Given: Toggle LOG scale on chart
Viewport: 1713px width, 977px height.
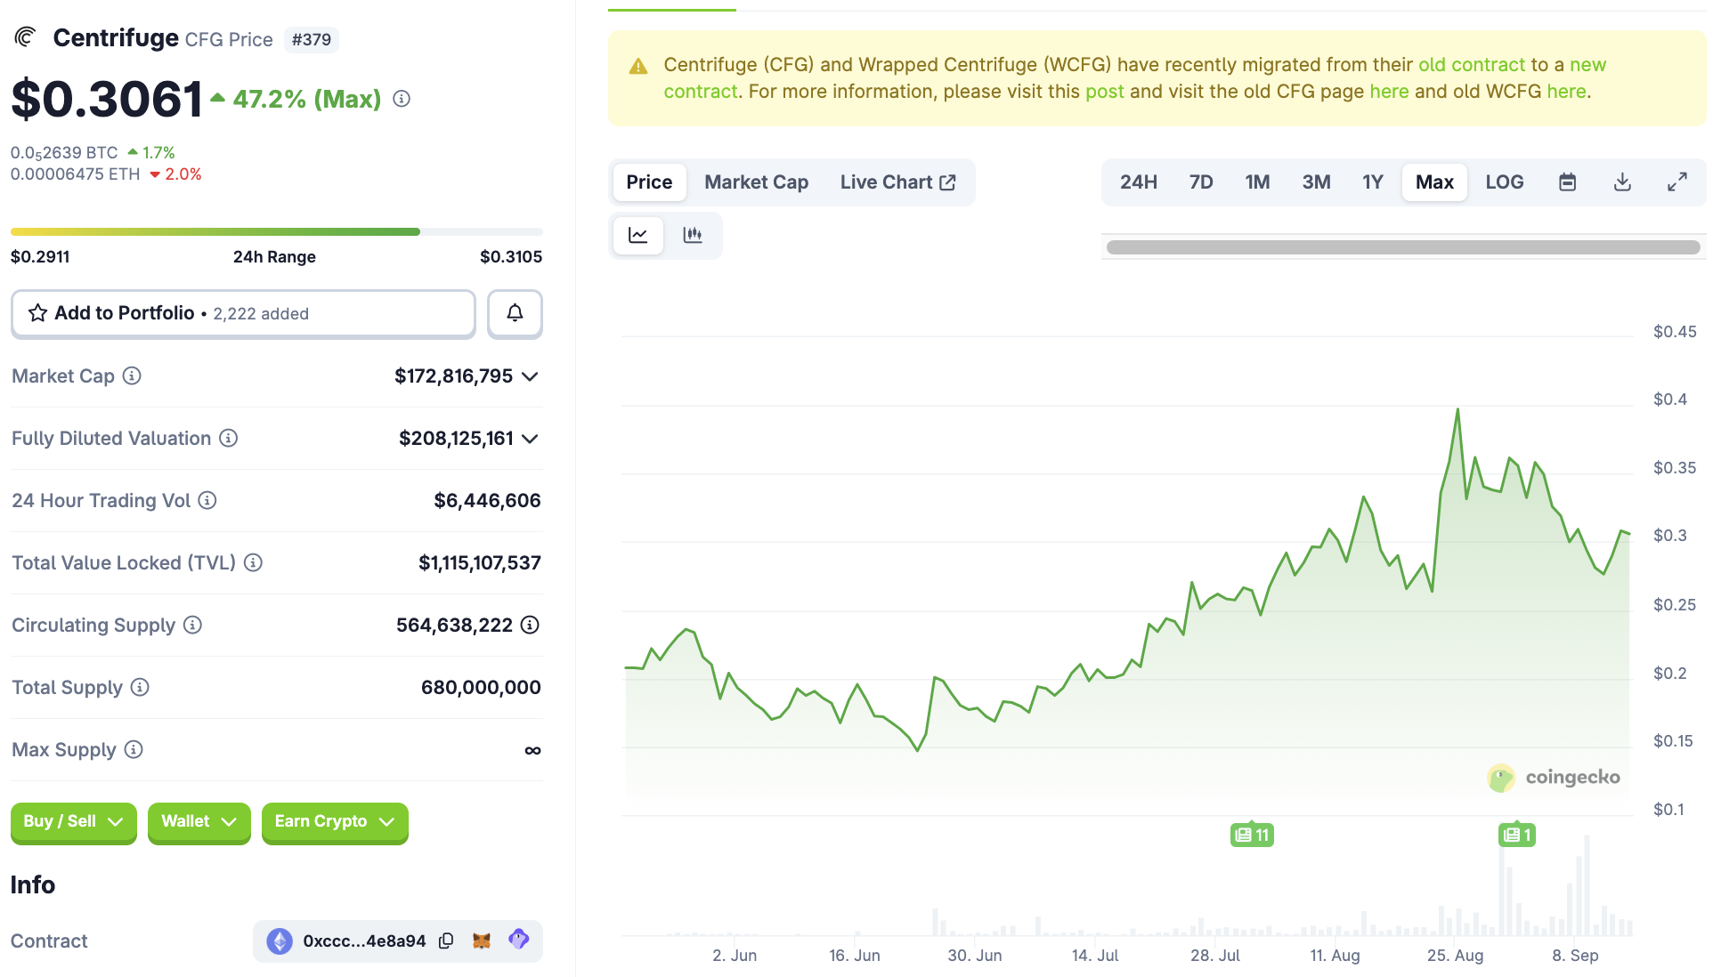Looking at the screenshot, I should pyautogui.click(x=1505, y=182).
